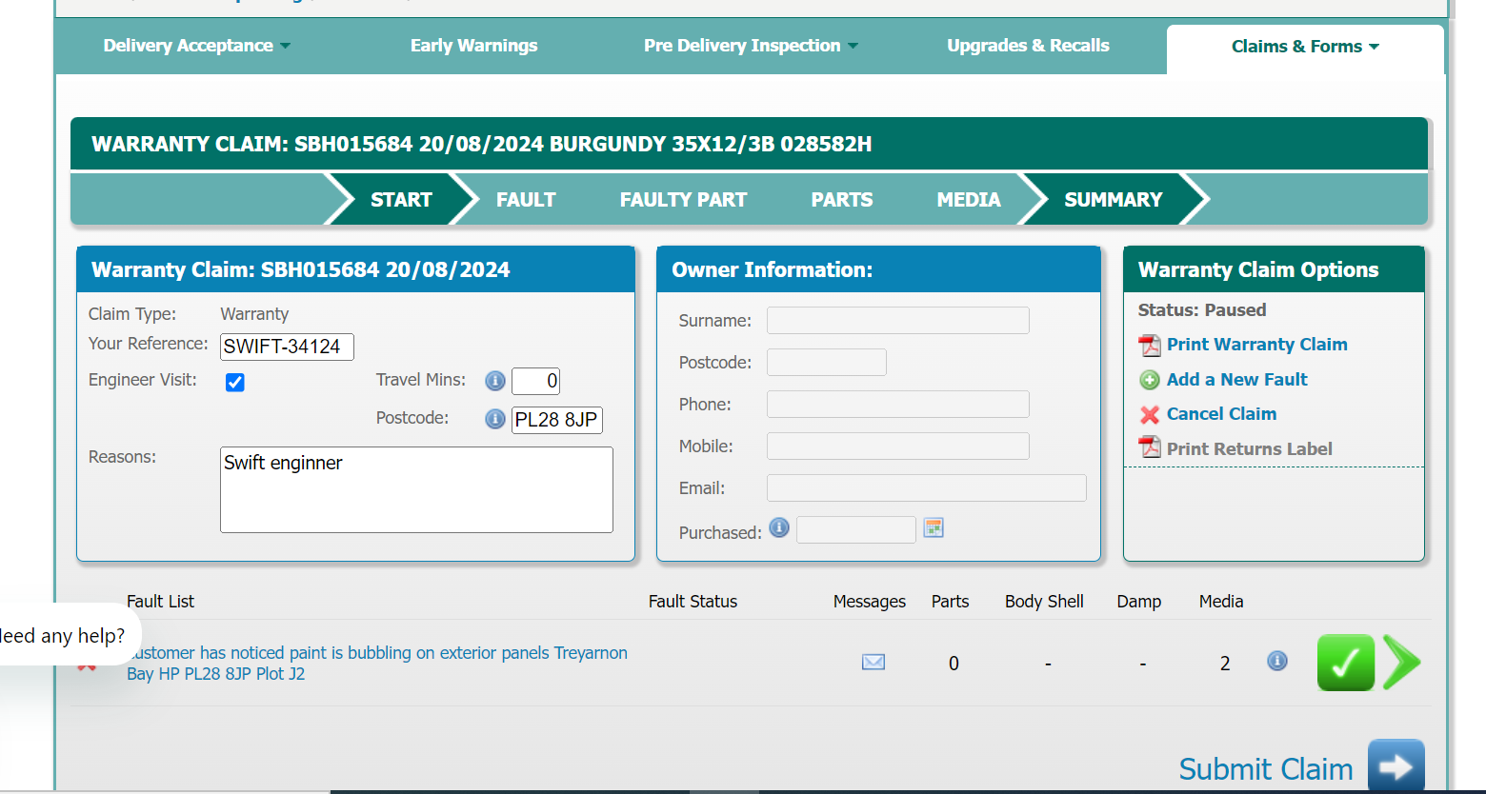Screen dimensions: 1486x794
Task: Click the Body Shell column header
Action: click(x=1044, y=602)
